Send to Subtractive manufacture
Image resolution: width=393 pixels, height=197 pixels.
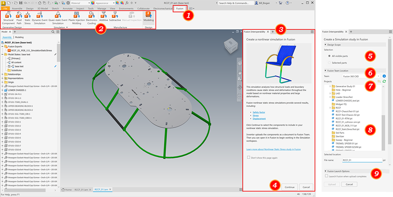tap(115, 17)
